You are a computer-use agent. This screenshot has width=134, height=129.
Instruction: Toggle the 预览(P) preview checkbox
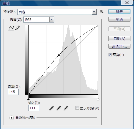[x=110, y=55]
